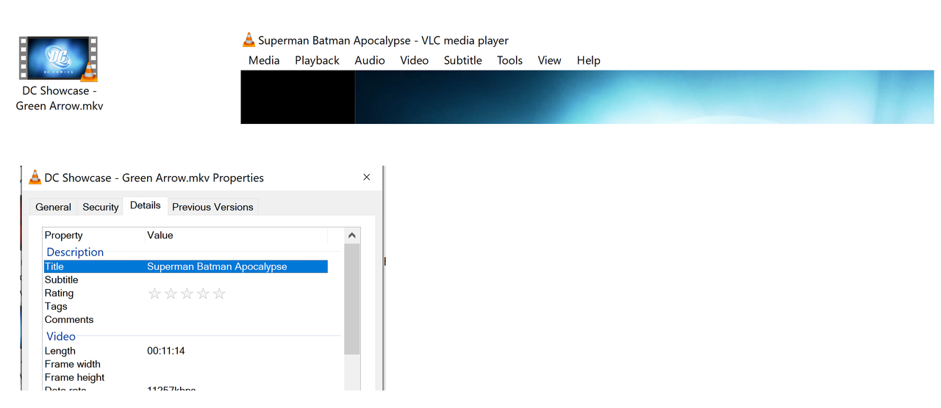Click the VLC cone icon in VLC title bar
Image resolution: width=941 pixels, height=408 pixels.
click(248, 40)
